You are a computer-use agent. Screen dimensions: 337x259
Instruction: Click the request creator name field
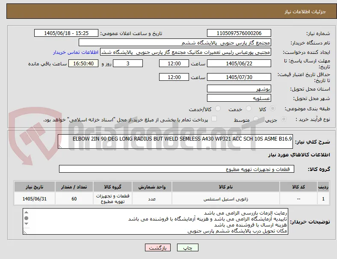click(x=185, y=52)
